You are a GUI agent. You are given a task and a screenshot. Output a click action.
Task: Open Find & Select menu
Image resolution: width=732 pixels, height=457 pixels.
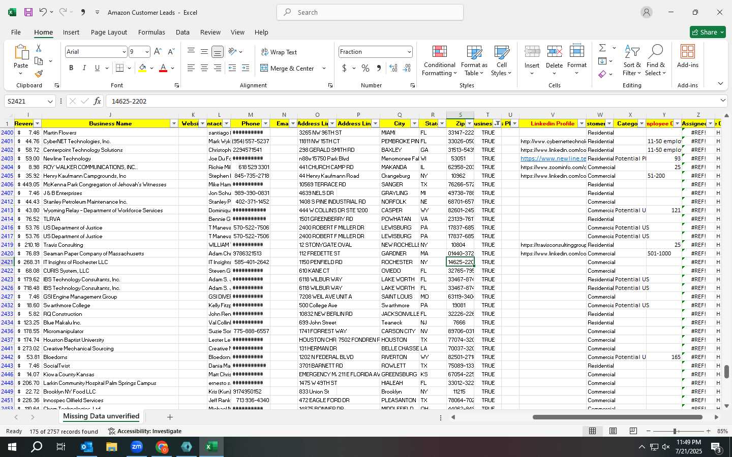[656, 61]
